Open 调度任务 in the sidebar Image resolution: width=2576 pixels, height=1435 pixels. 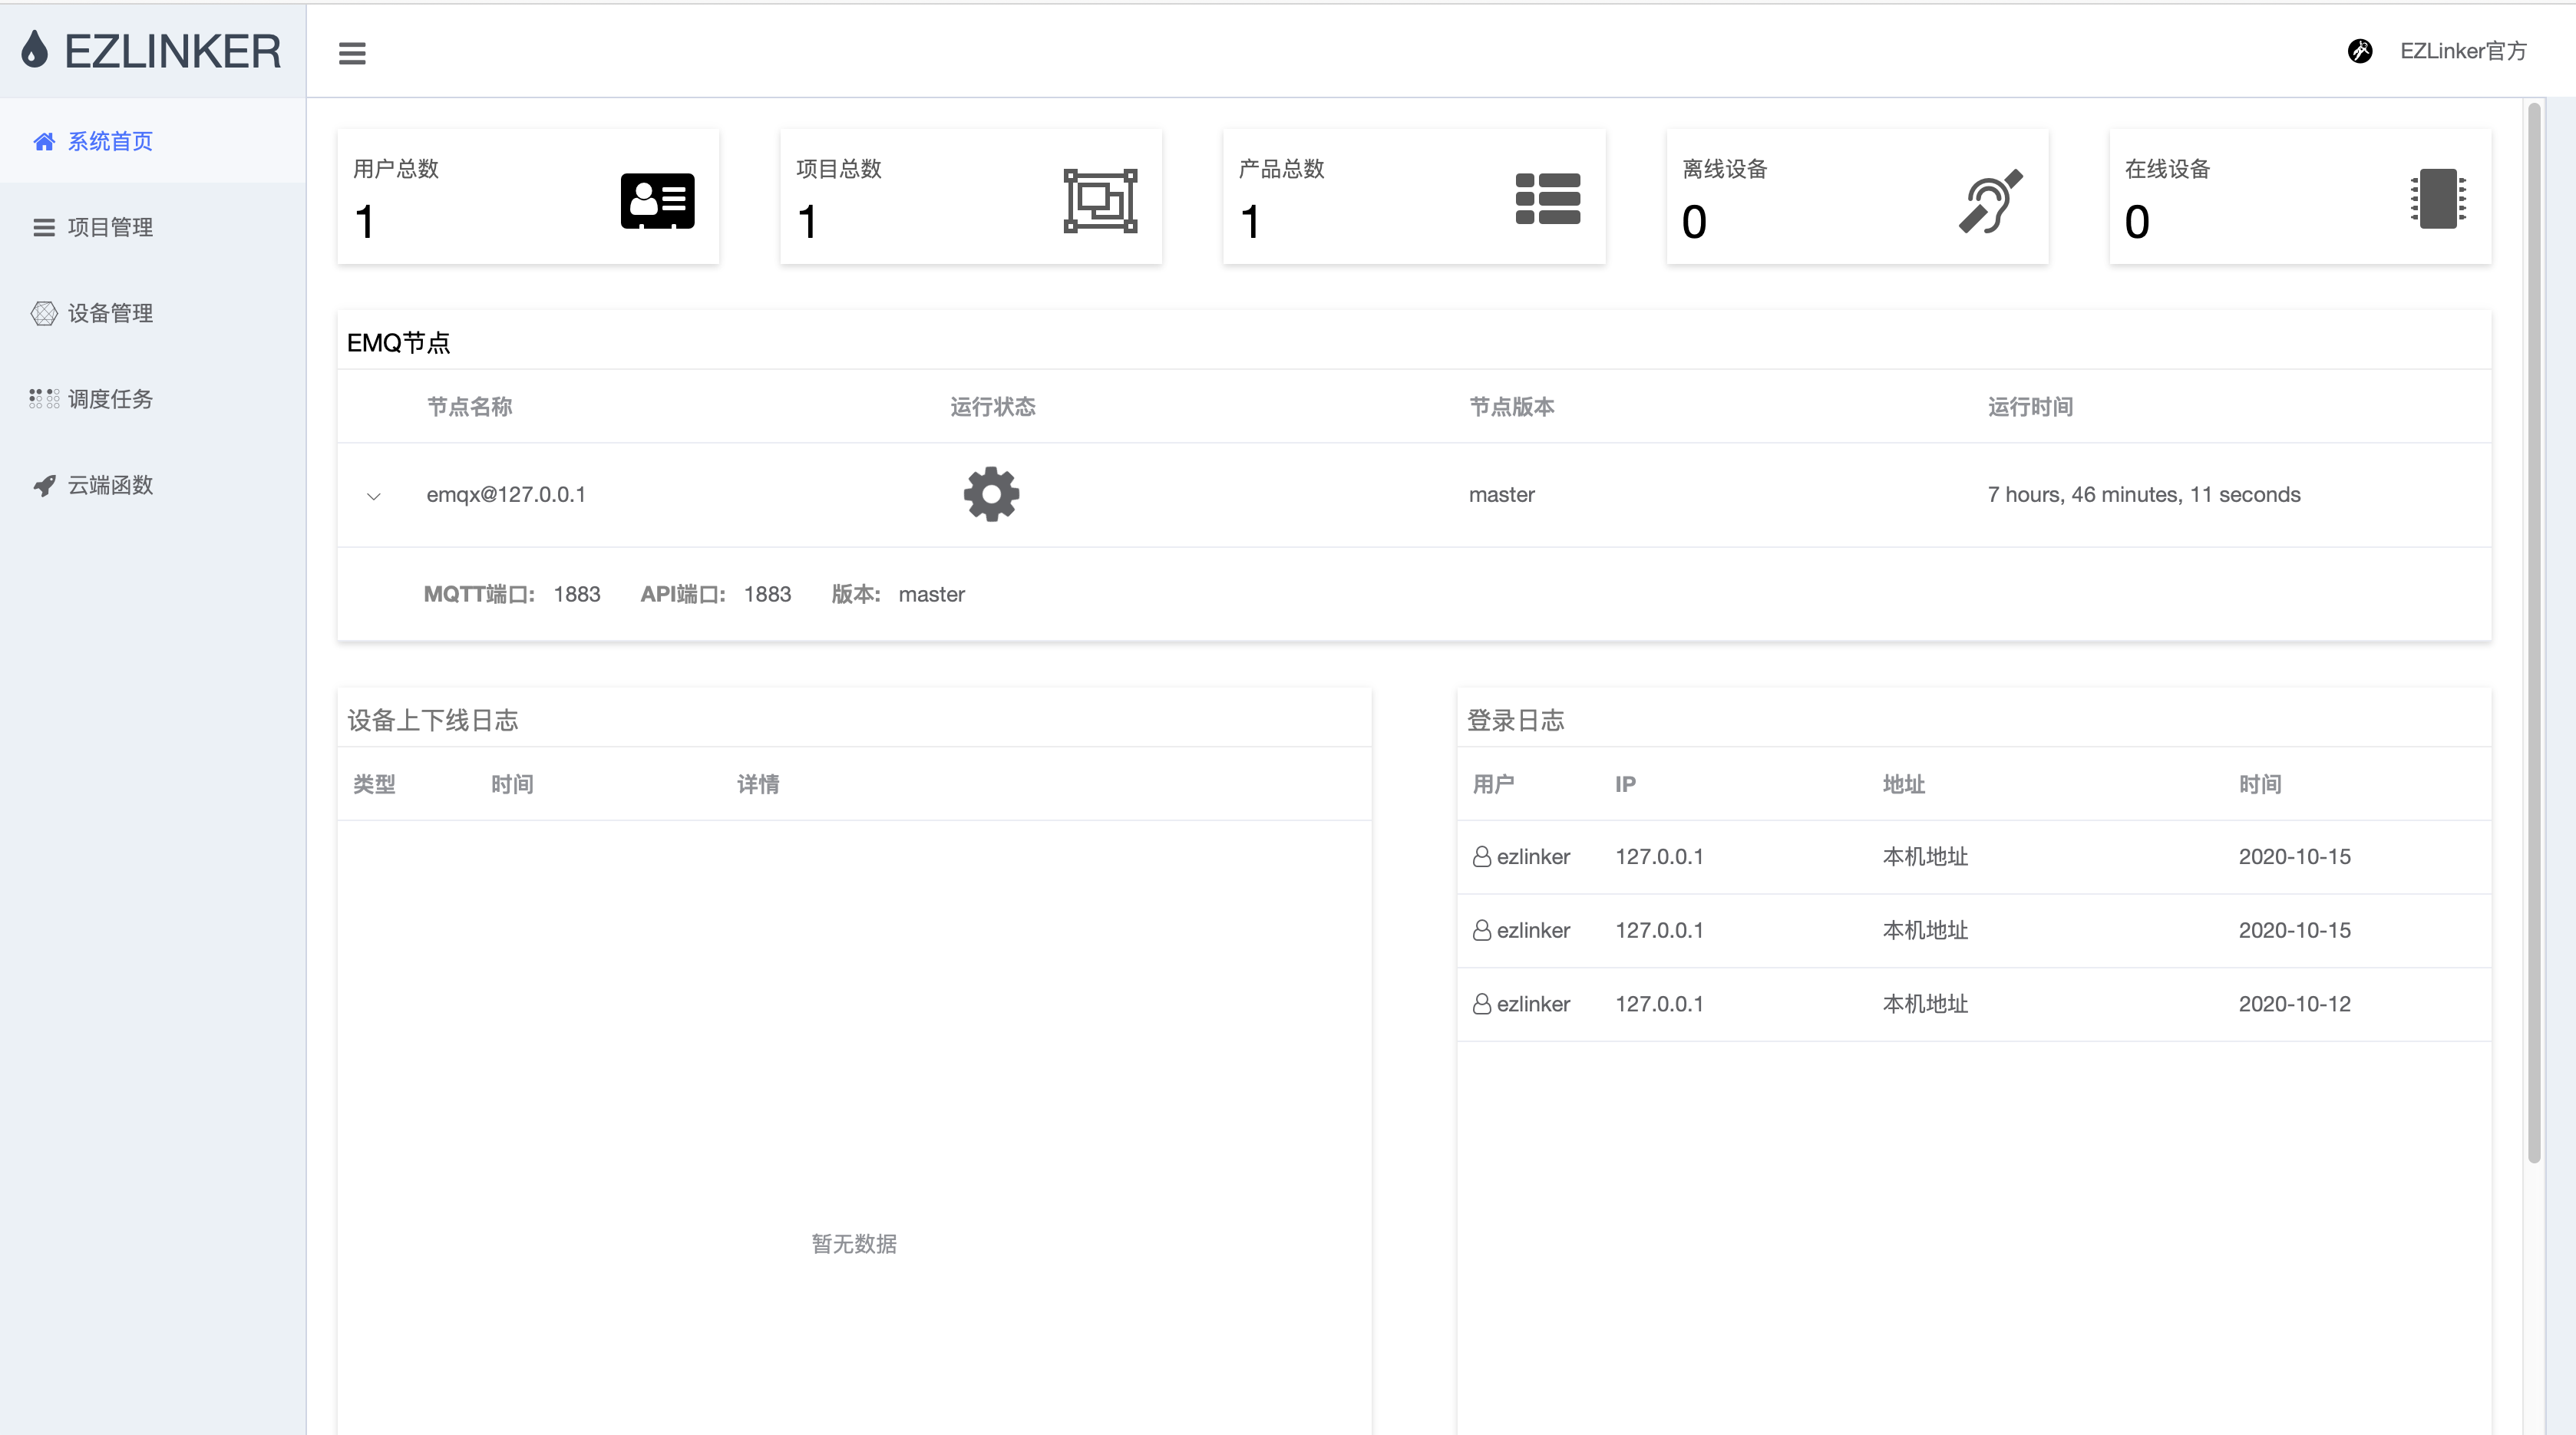152,399
